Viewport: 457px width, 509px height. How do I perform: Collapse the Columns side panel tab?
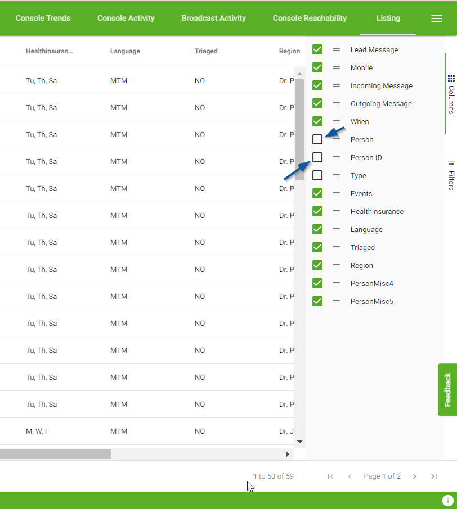[451, 94]
